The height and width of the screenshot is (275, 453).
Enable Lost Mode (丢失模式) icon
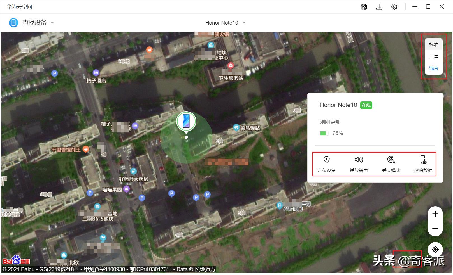(391, 160)
